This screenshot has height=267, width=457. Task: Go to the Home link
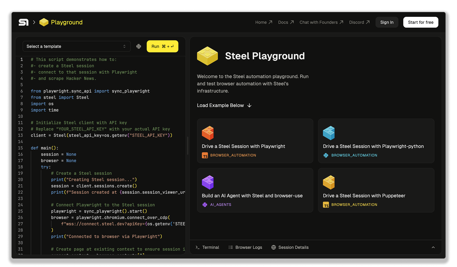tap(264, 22)
